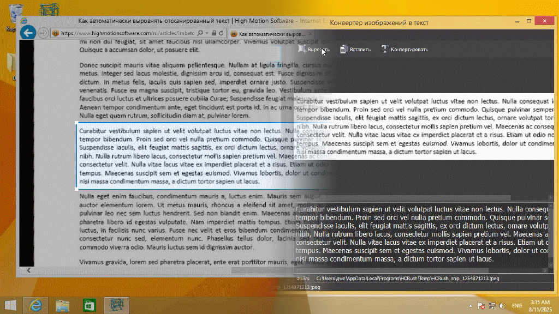Open the Windows Store taskbar icon
The width and height of the screenshot is (559, 314).
[89, 305]
